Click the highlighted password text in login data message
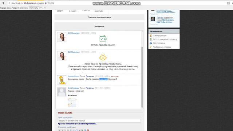 (103, 79)
